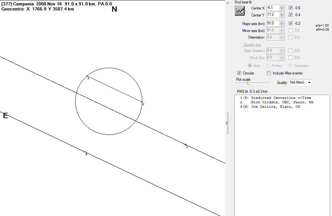Viewport: 332px width, 216px height.
Task: Click the Major axis (km) input field
Action: click(273, 23)
